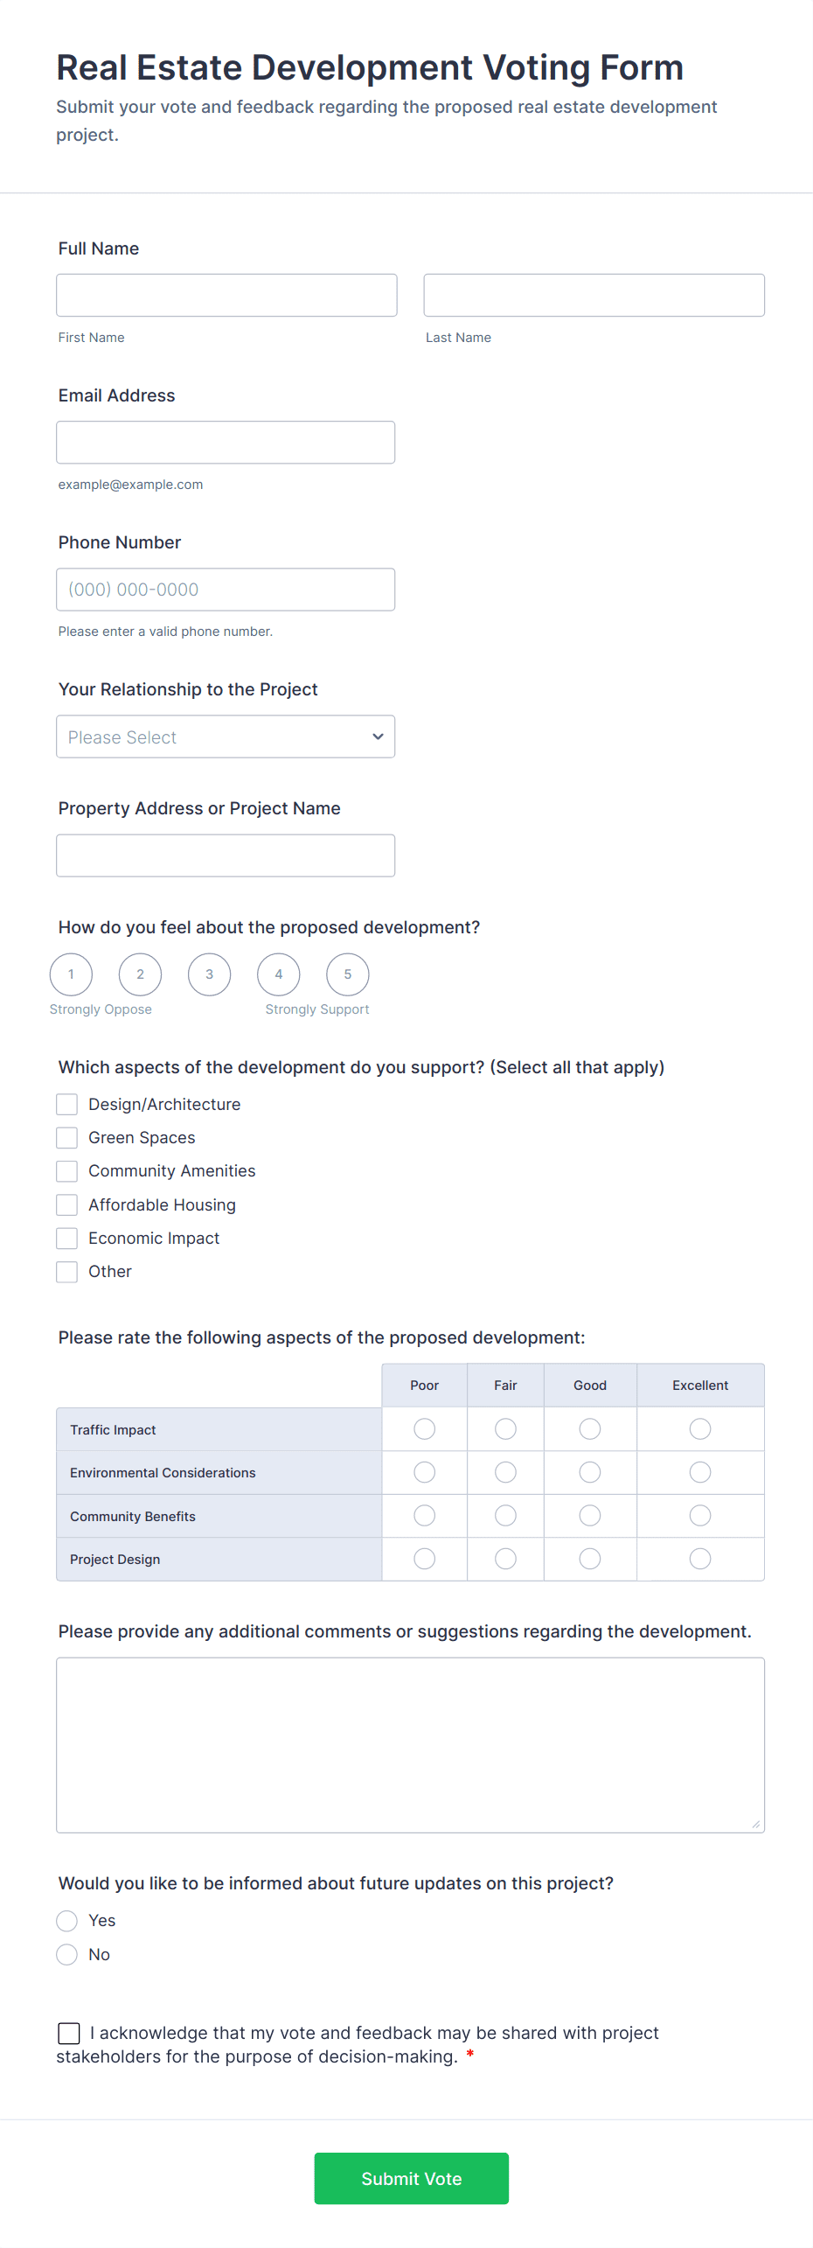The image size is (813, 2248).
Task: Check the Green Spaces option
Action: tap(67, 1138)
